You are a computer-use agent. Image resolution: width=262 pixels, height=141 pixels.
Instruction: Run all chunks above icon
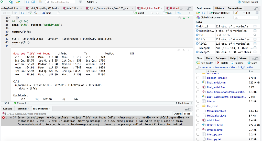click(x=184, y=18)
